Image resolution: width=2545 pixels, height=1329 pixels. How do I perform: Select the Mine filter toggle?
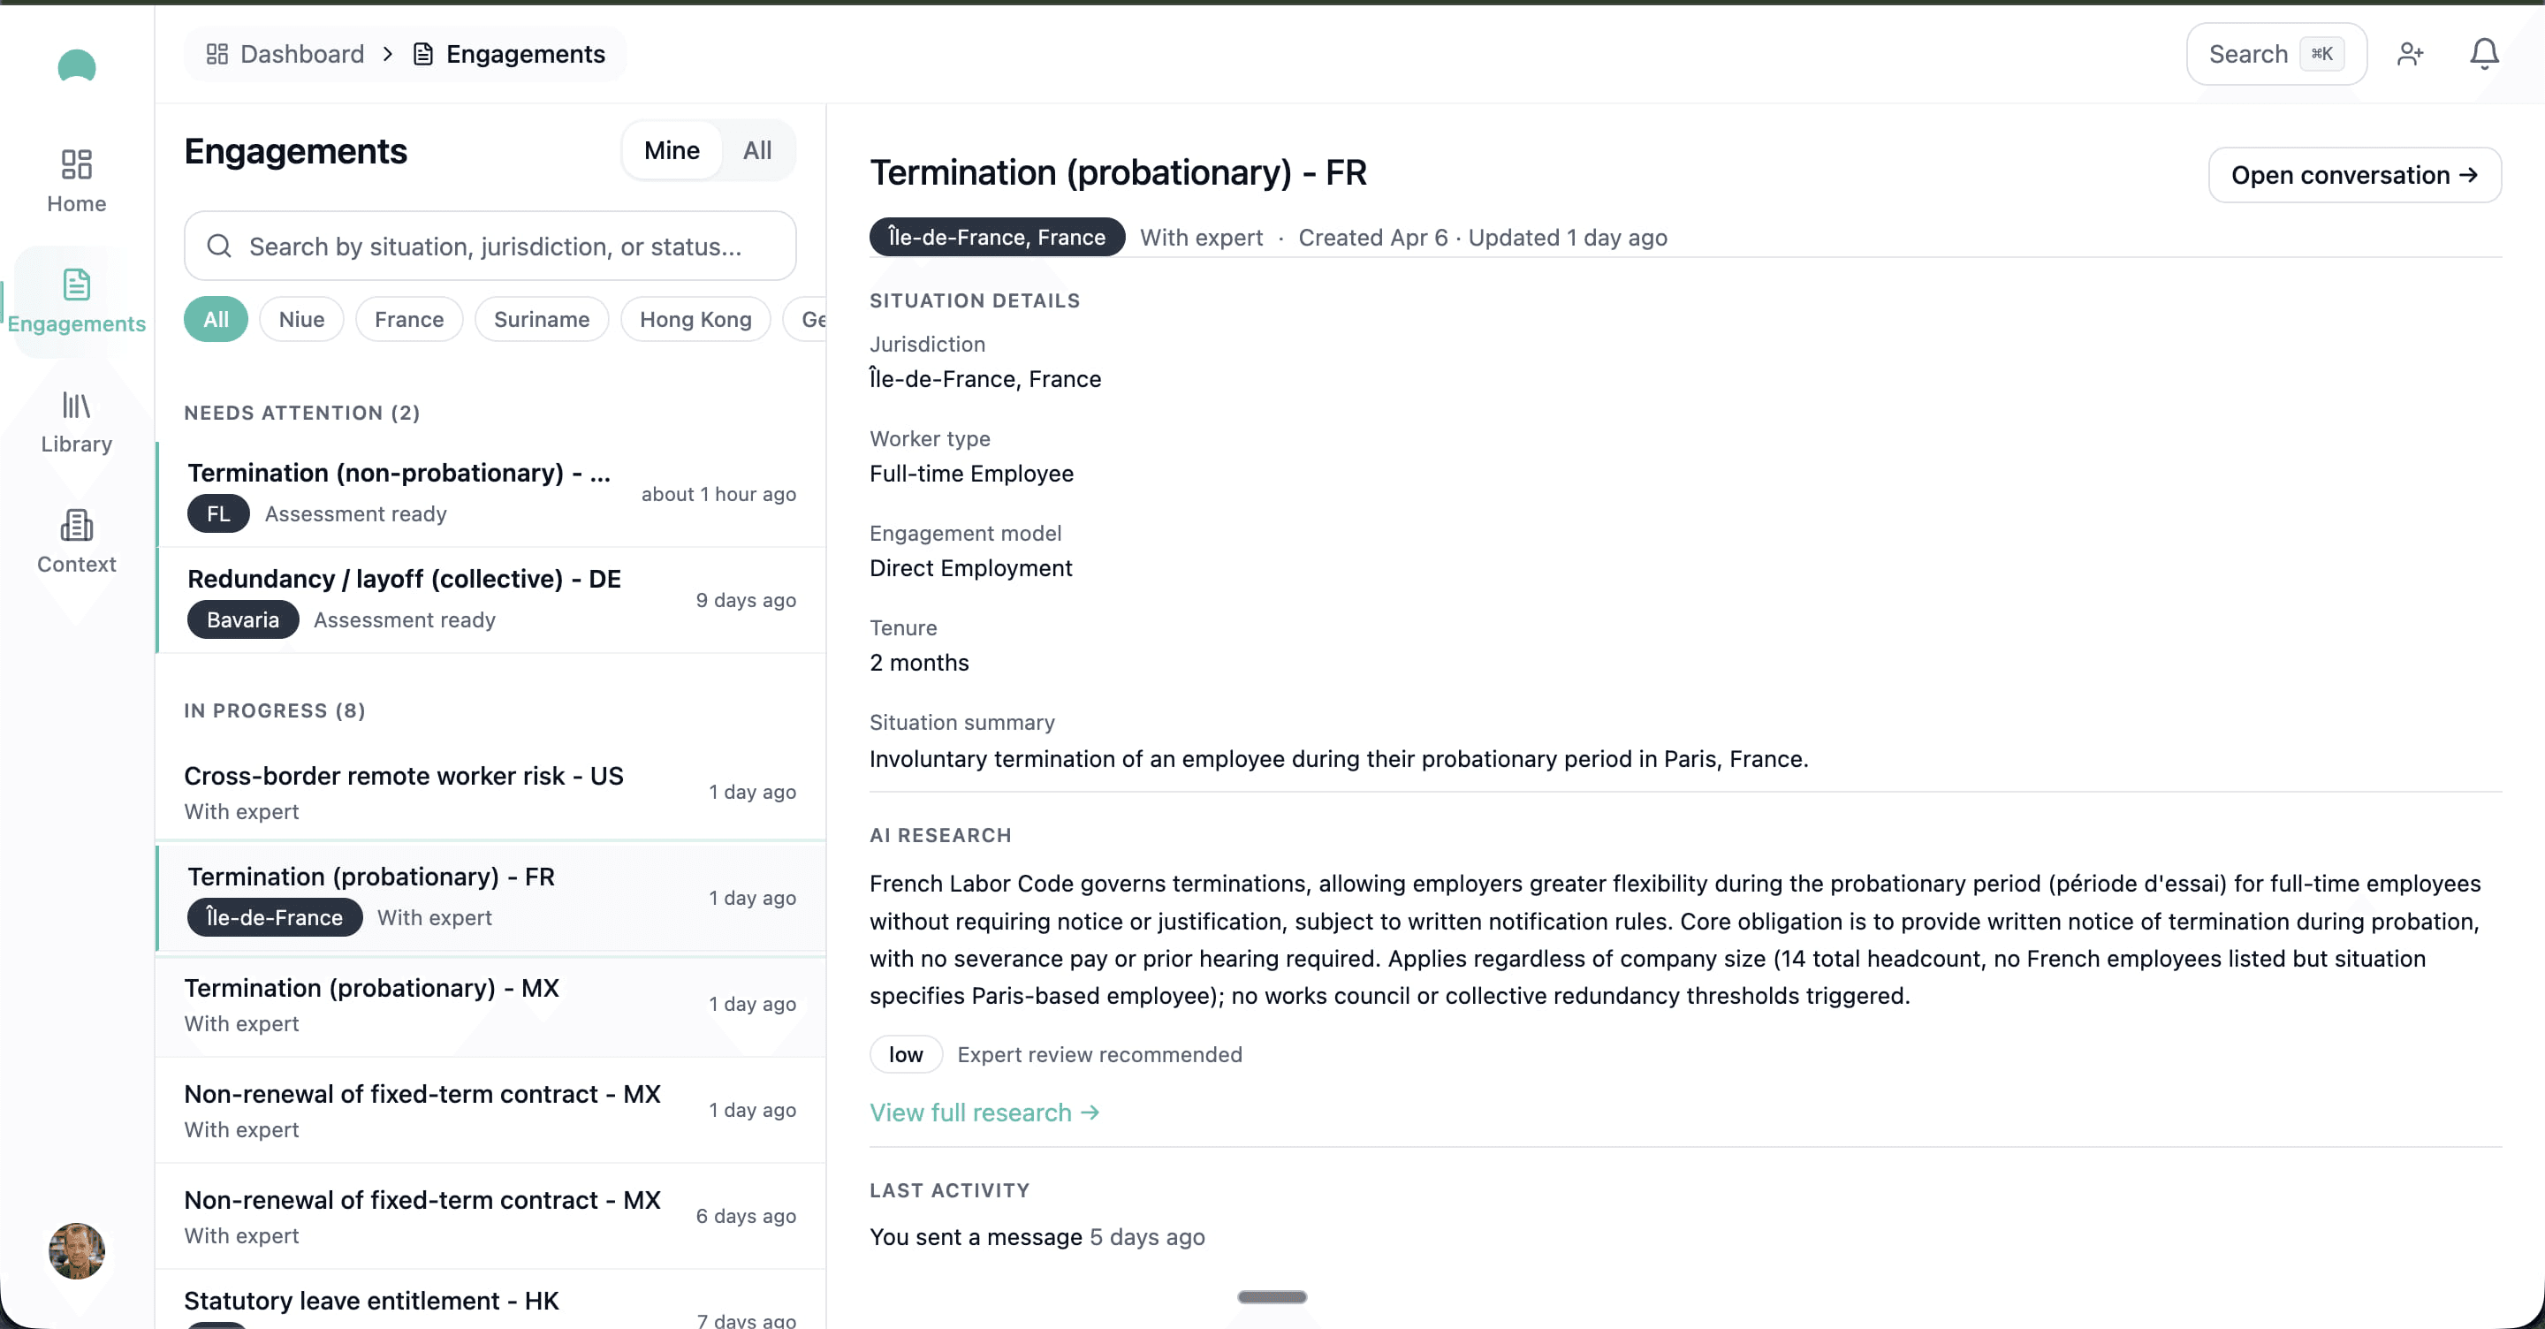671,150
